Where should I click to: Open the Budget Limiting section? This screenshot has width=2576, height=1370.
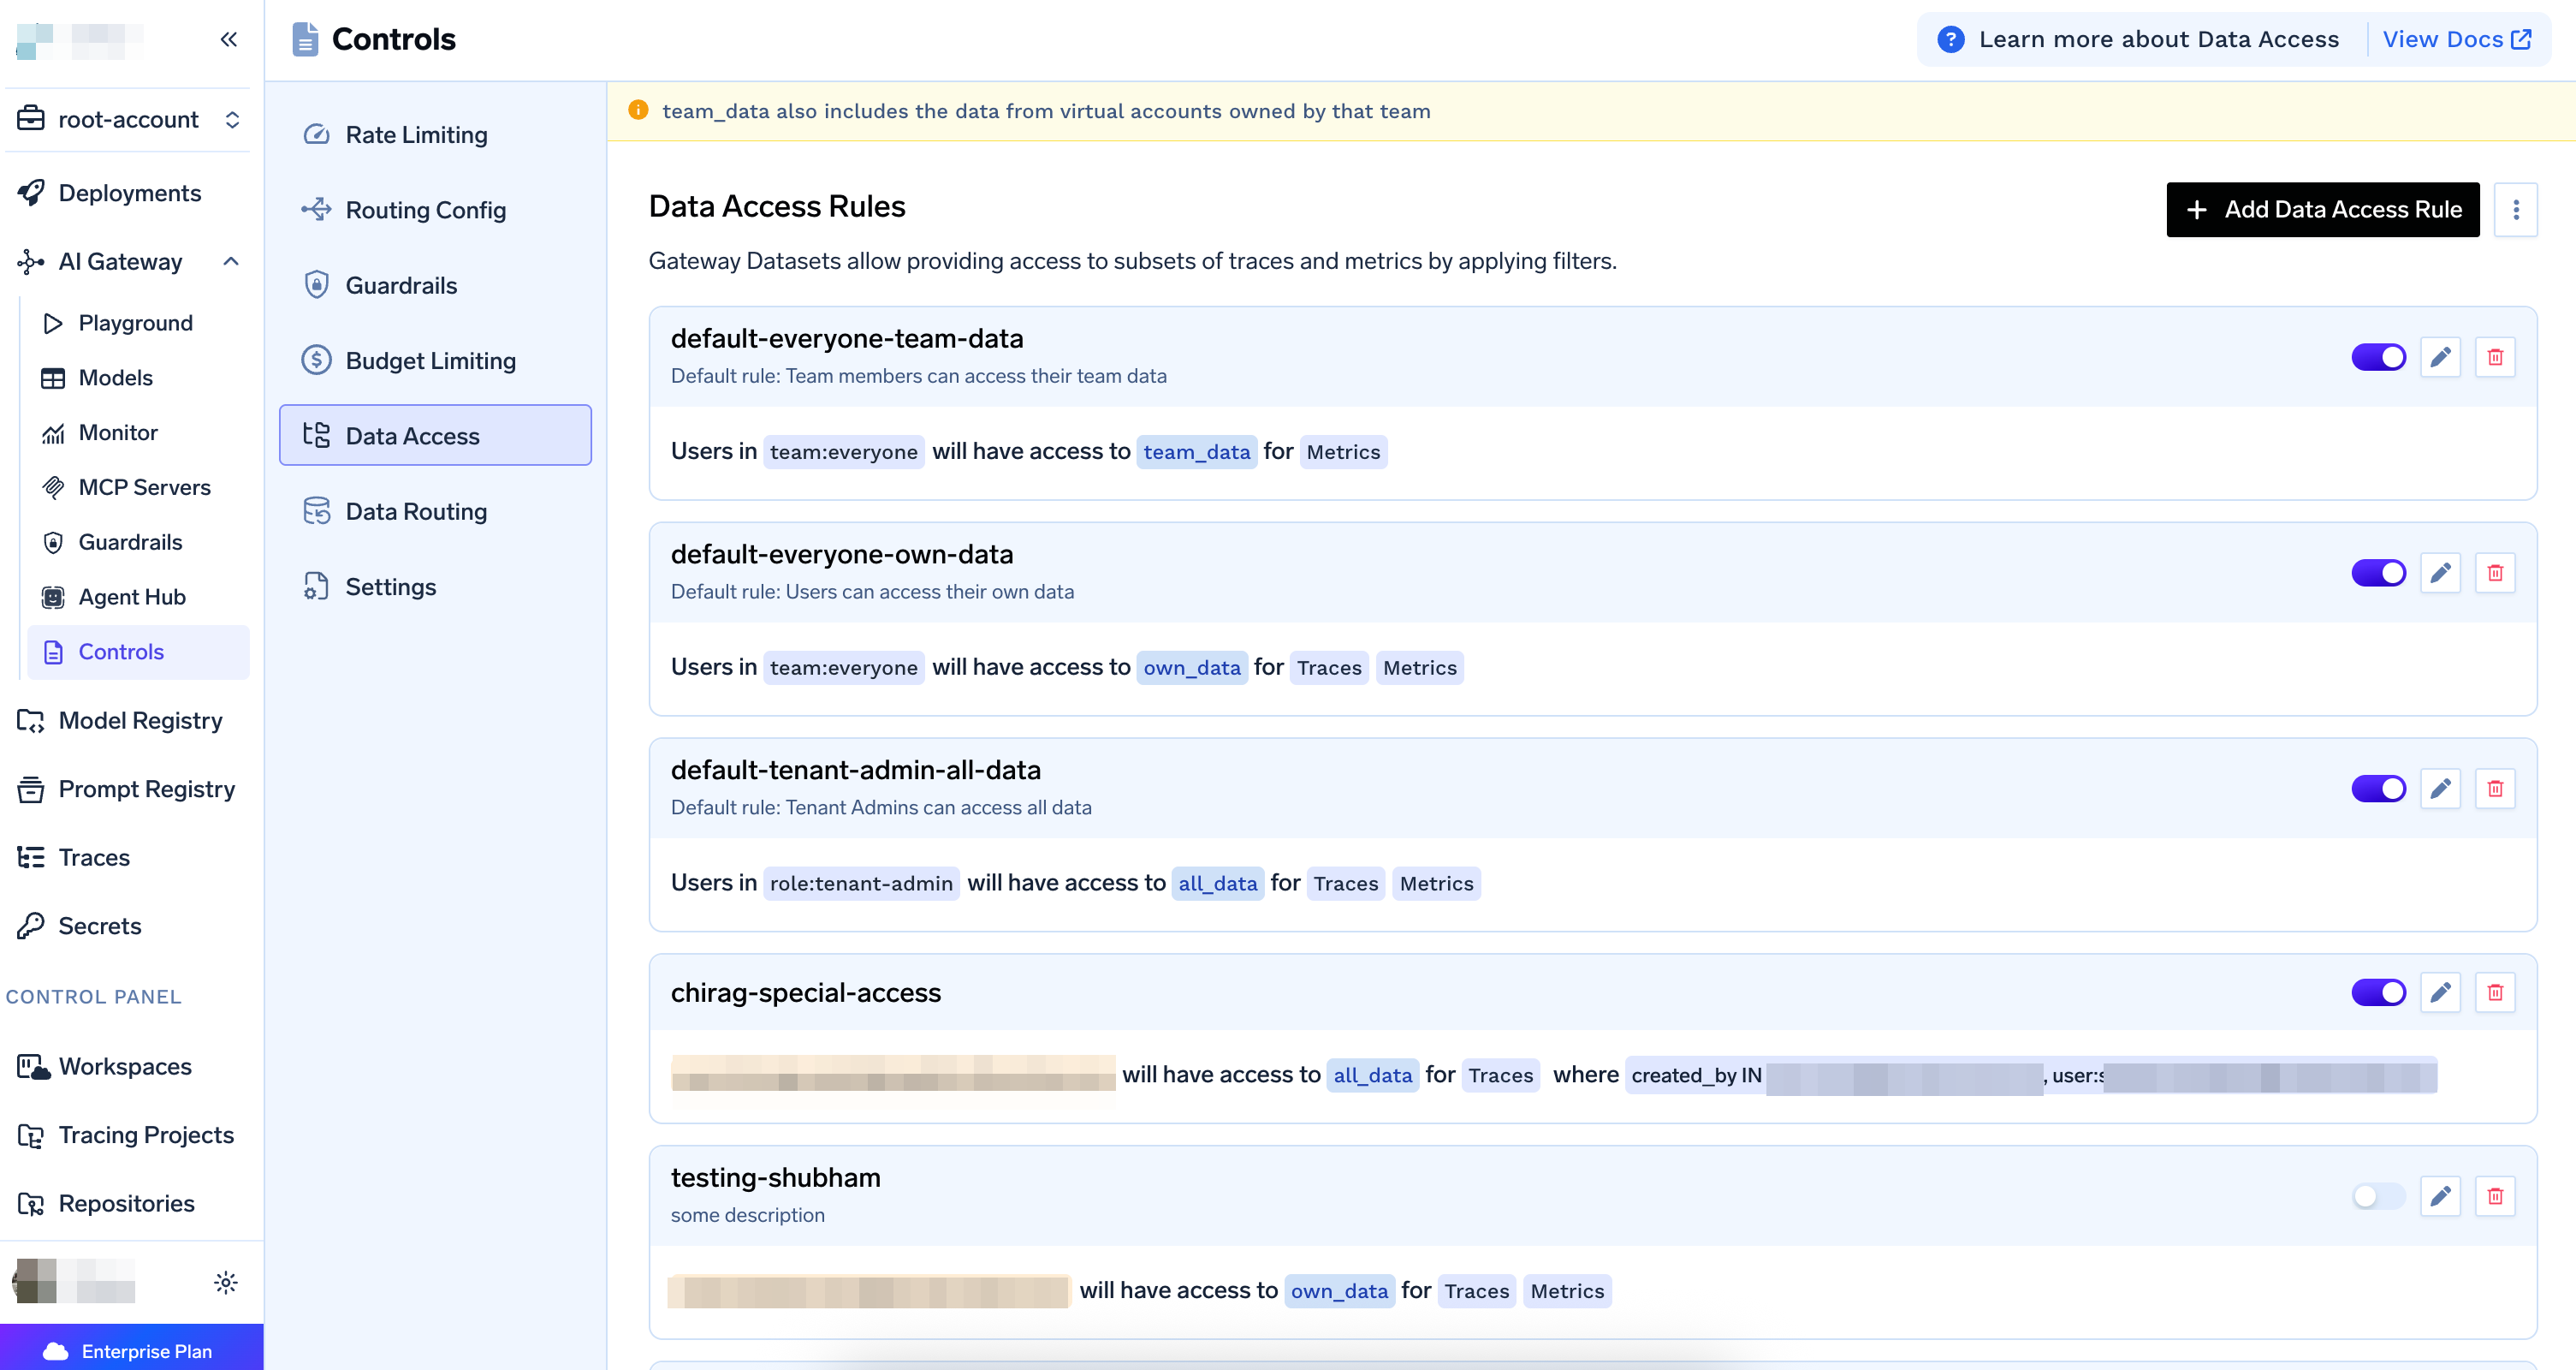click(x=430, y=360)
